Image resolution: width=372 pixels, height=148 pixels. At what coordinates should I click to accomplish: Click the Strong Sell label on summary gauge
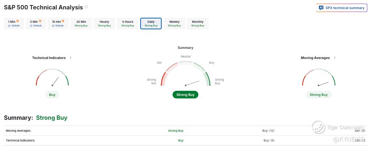(151, 81)
